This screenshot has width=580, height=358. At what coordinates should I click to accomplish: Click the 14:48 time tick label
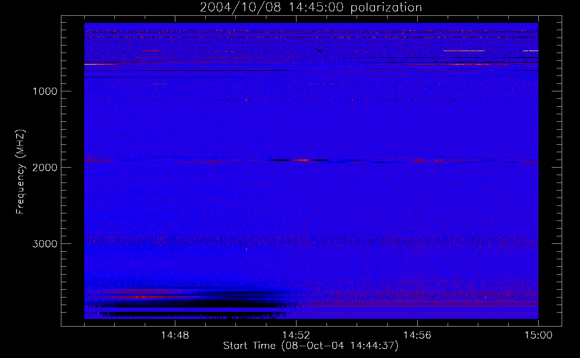tap(175, 335)
